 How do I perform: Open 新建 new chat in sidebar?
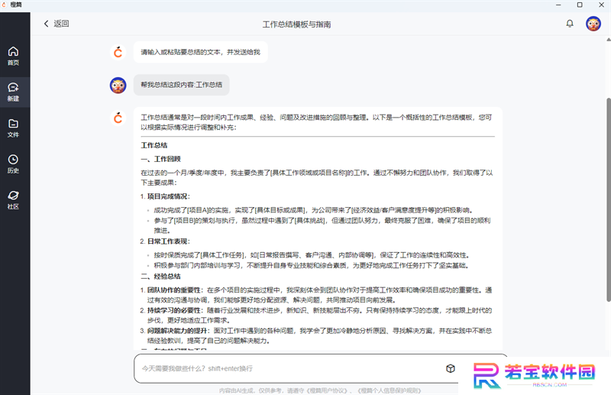point(13,92)
